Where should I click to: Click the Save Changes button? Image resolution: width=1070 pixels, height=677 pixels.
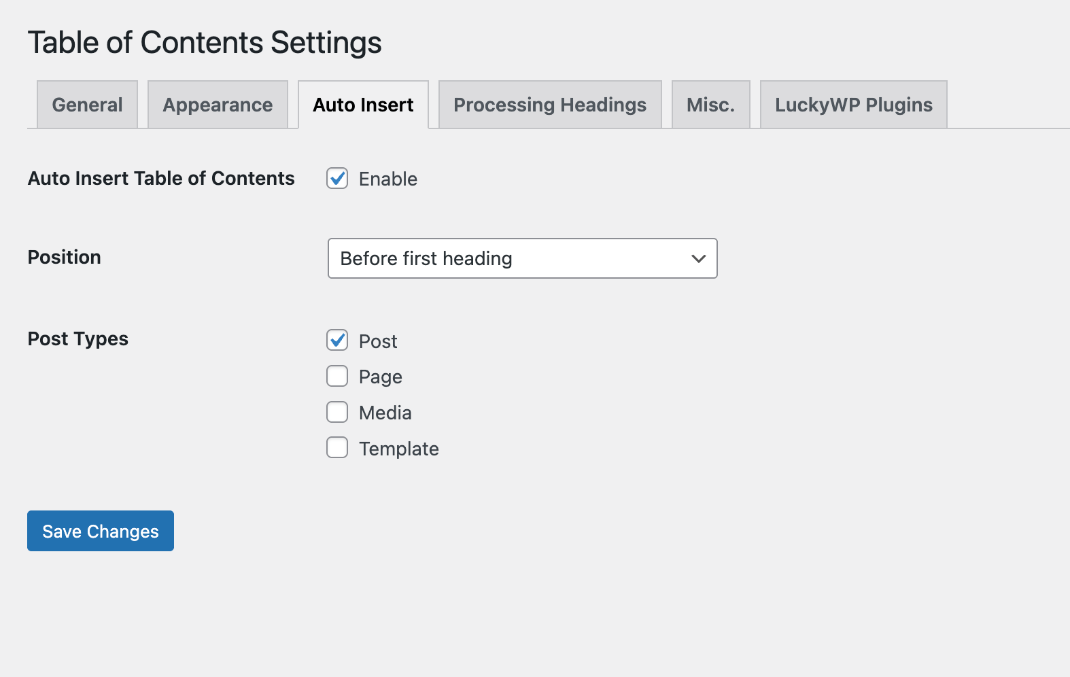(x=101, y=531)
